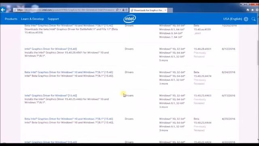
Task: Click description 'Installs the Intel Graphics Driver 15.40.28.4501'
Action: 66,54
